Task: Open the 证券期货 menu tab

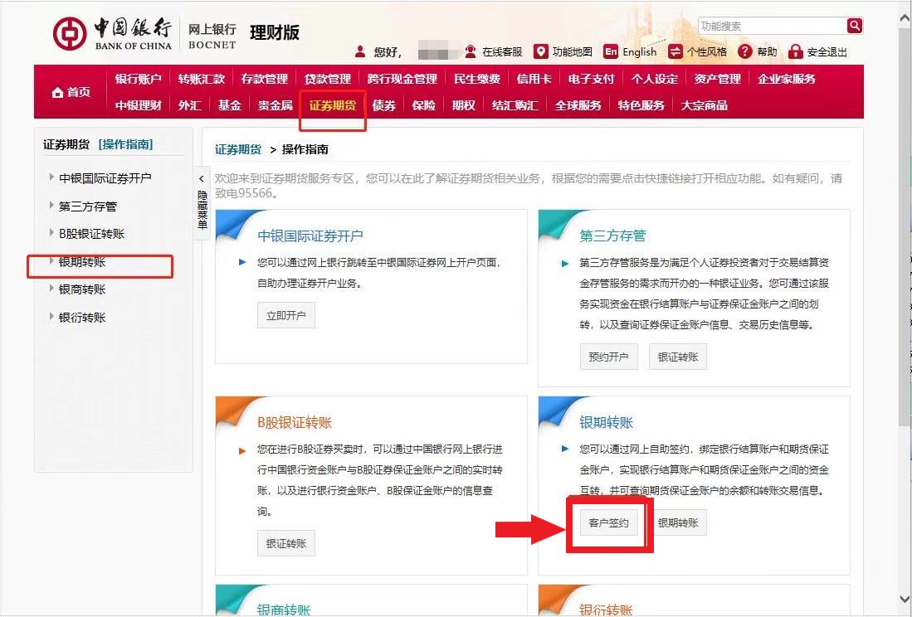Action: coord(332,105)
